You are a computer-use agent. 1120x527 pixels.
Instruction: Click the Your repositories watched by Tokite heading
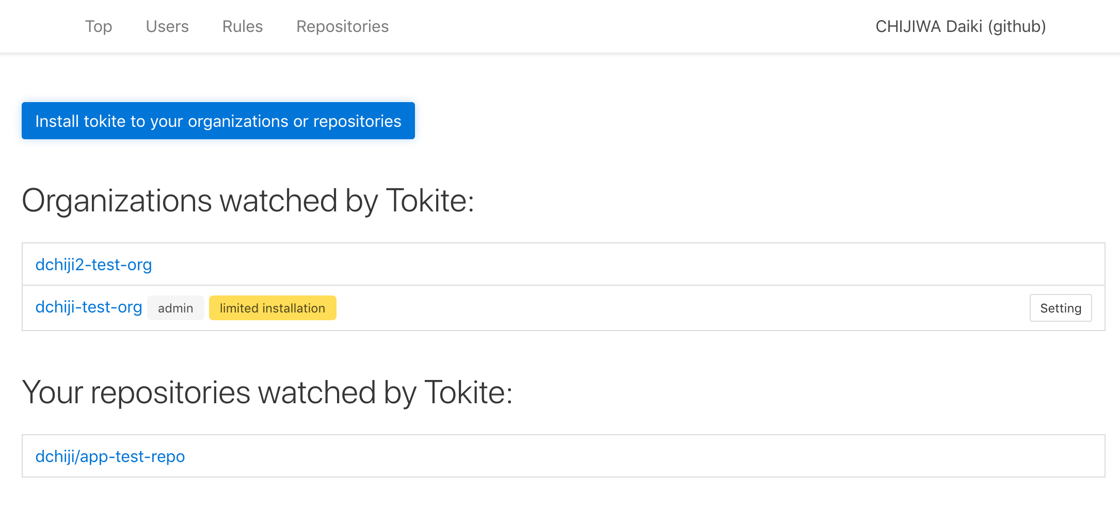pos(267,392)
